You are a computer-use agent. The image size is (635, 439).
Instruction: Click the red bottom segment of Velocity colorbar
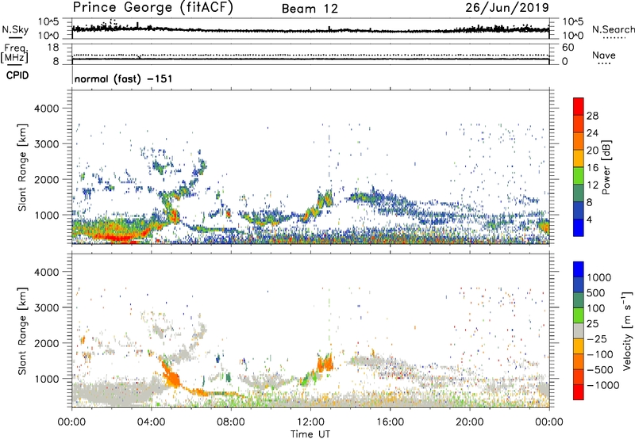click(x=579, y=392)
